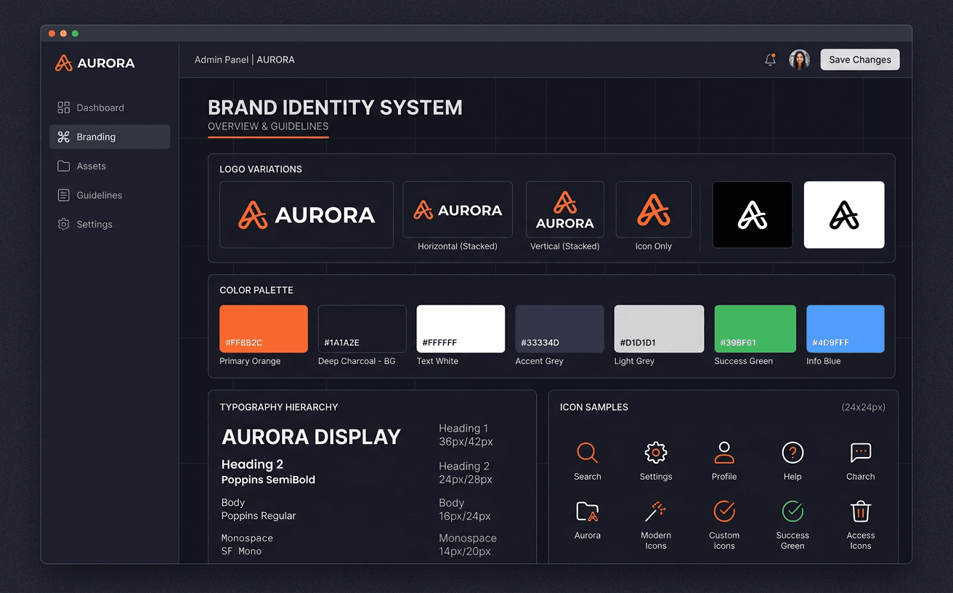Select the Search magnifier icon sample
Image resolution: width=953 pixels, height=593 pixels.
(587, 453)
